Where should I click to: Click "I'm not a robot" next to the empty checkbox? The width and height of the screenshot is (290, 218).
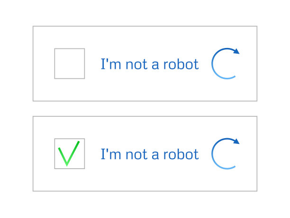pos(149,65)
